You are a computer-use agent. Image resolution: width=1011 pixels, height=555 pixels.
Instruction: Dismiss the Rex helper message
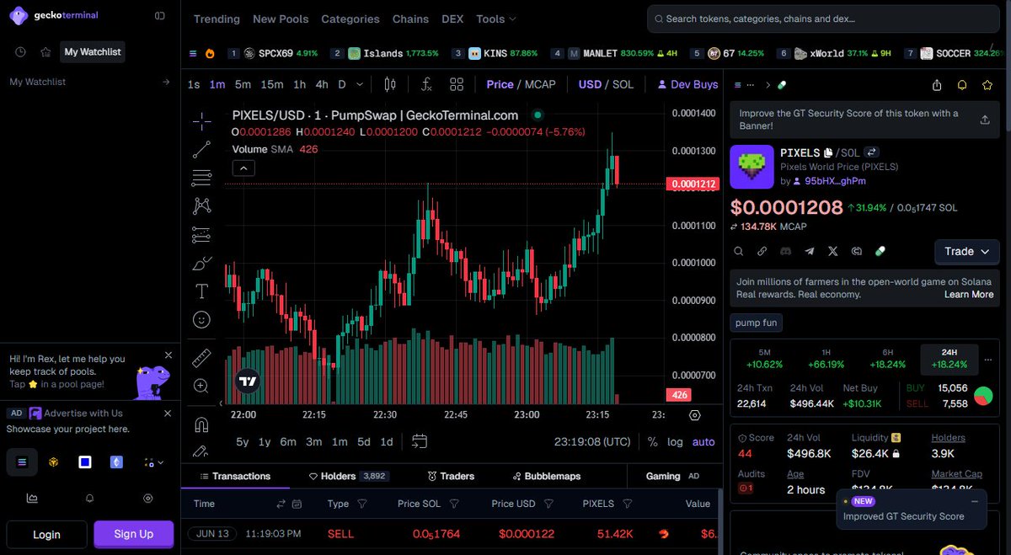coord(168,355)
